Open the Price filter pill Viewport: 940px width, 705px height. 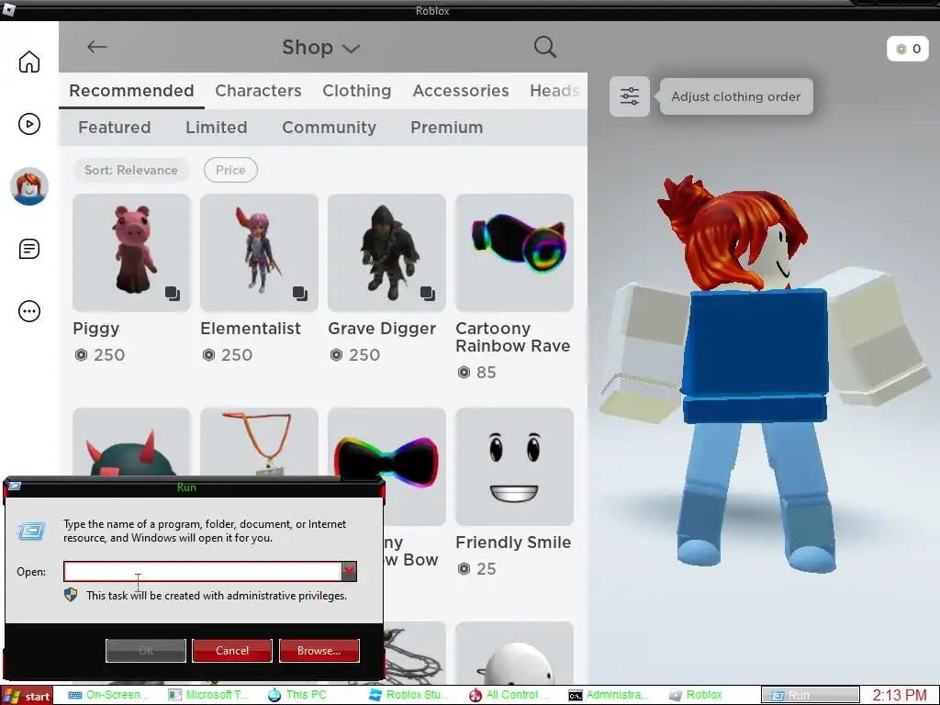point(230,170)
